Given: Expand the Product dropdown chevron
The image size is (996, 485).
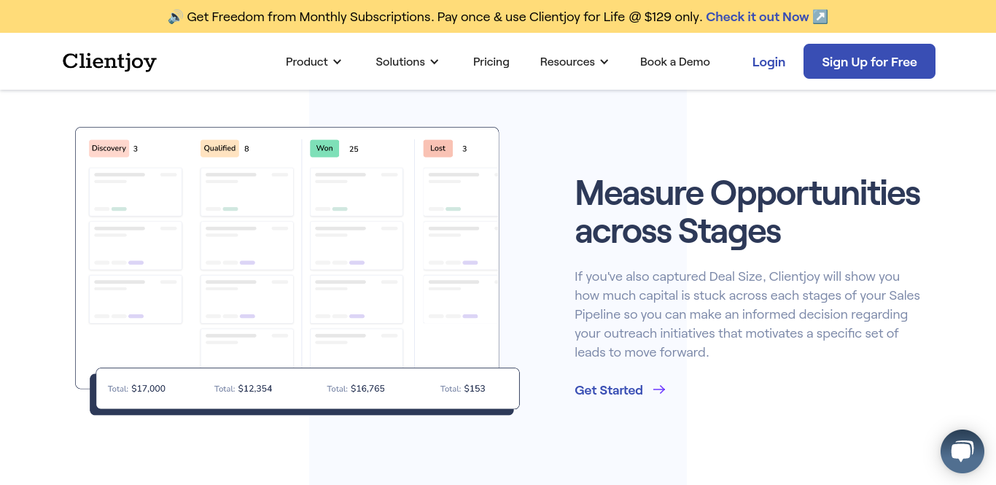Looking at the screenshot, I should (338, 62).
